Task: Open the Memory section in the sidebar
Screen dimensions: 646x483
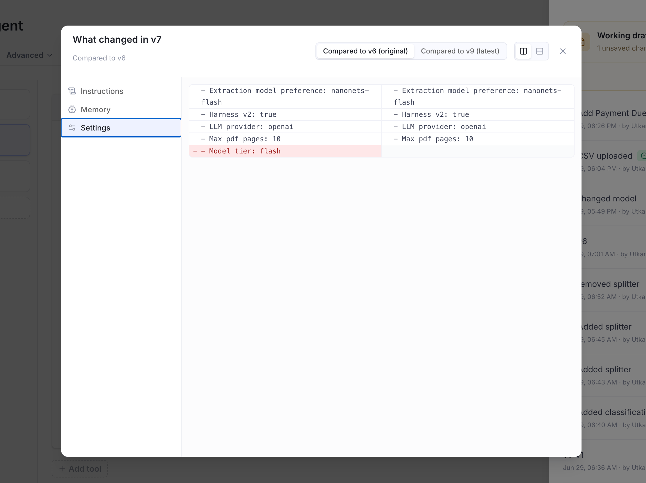Action: coord(121,110)
